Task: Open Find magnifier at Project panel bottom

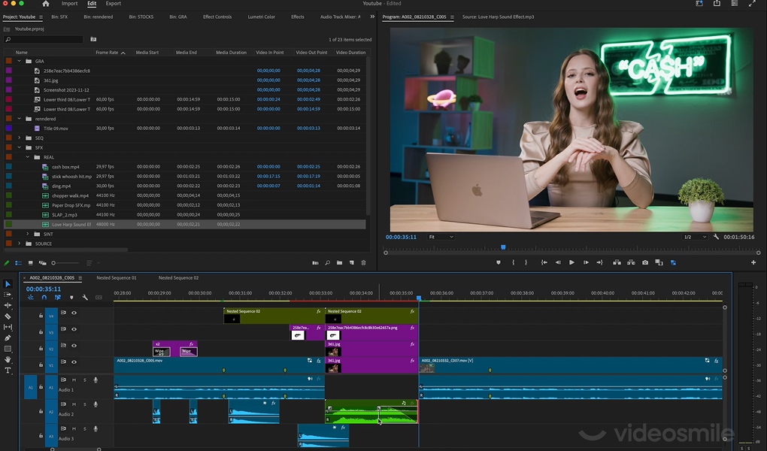Action: 327,263
